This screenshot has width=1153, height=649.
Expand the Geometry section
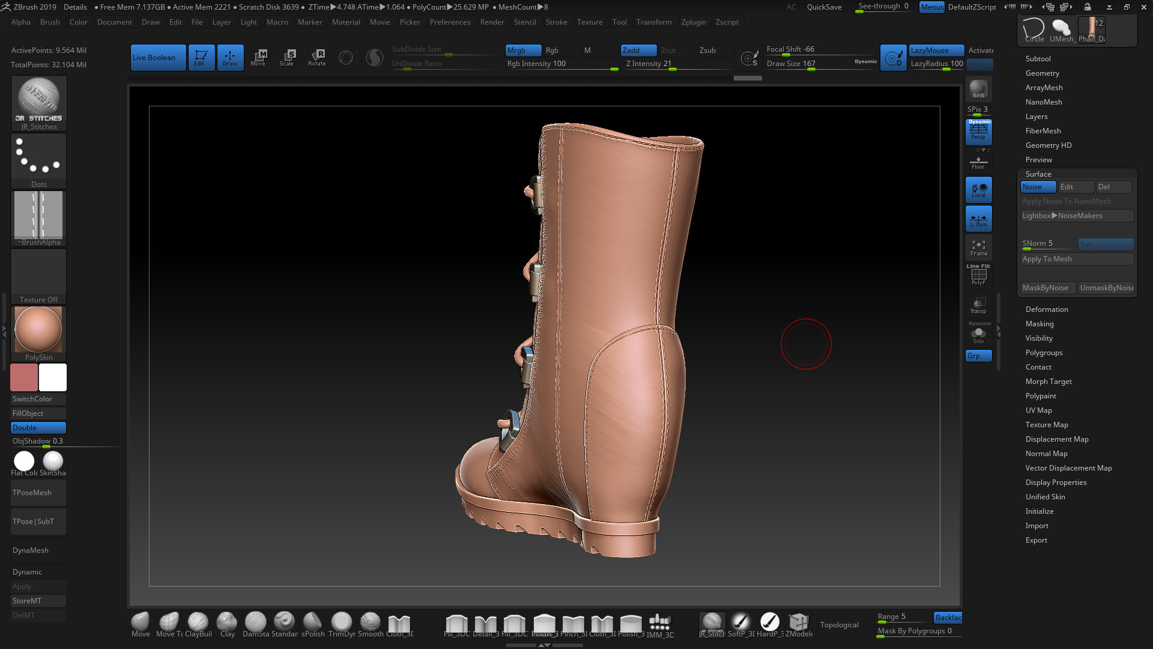(1043, 73)
